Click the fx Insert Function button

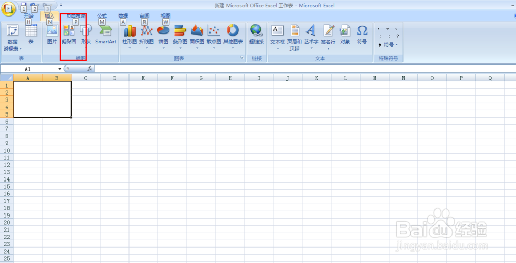pyautogui.click(x=90, y=69)
